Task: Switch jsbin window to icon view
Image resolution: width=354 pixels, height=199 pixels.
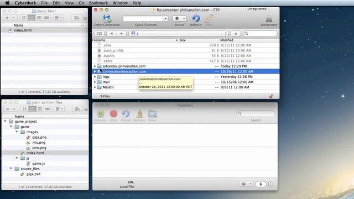Action: pos(24,109)
